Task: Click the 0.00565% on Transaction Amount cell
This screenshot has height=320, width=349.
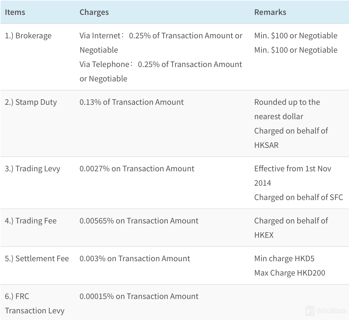Action: 139,221
